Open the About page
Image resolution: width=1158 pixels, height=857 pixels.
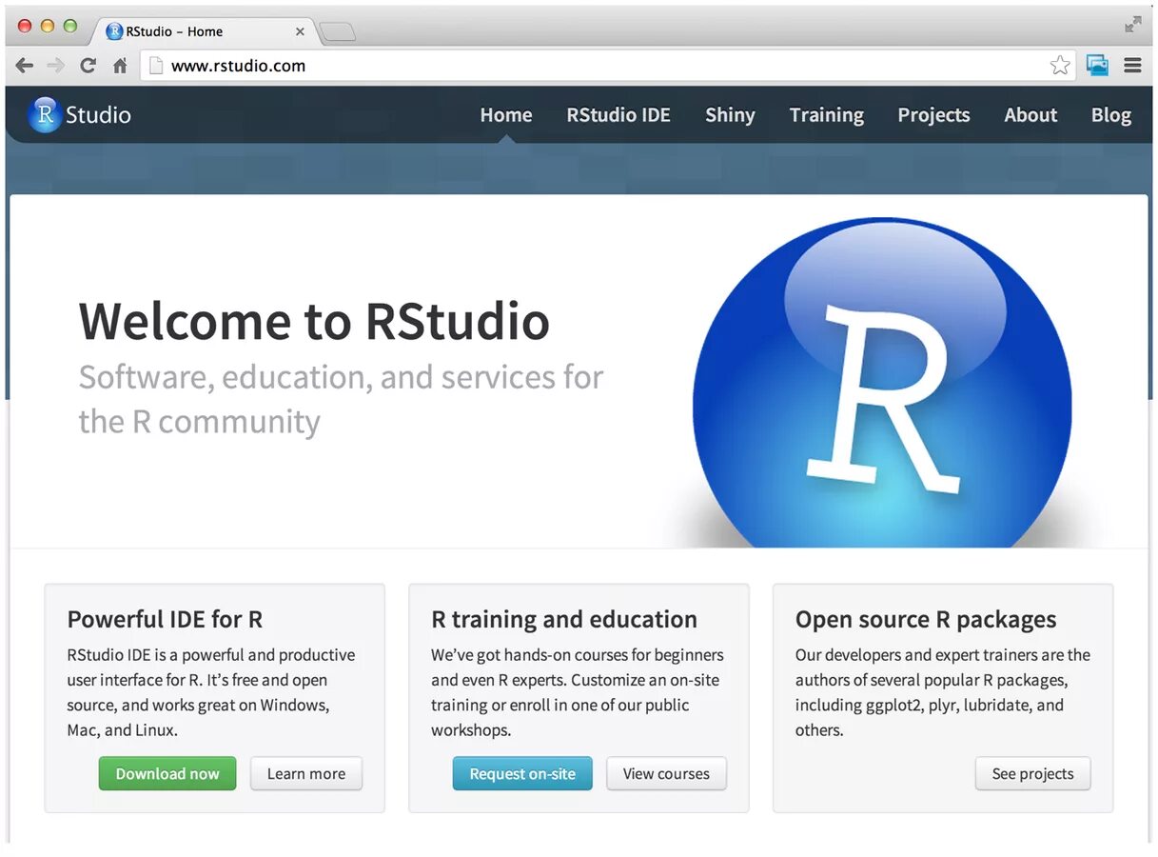(1030, 115)
